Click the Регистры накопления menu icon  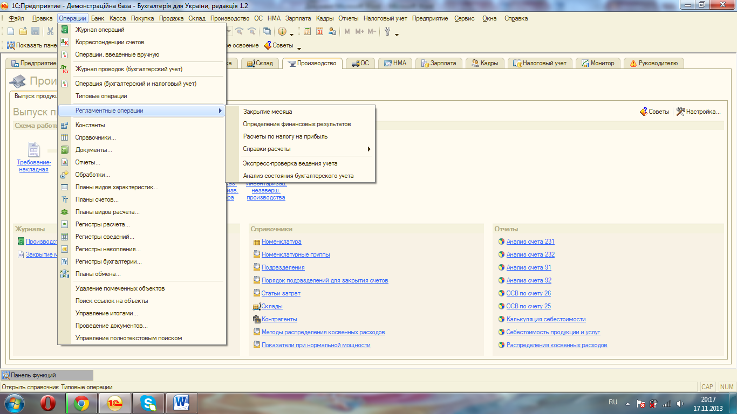click(65, 249)
